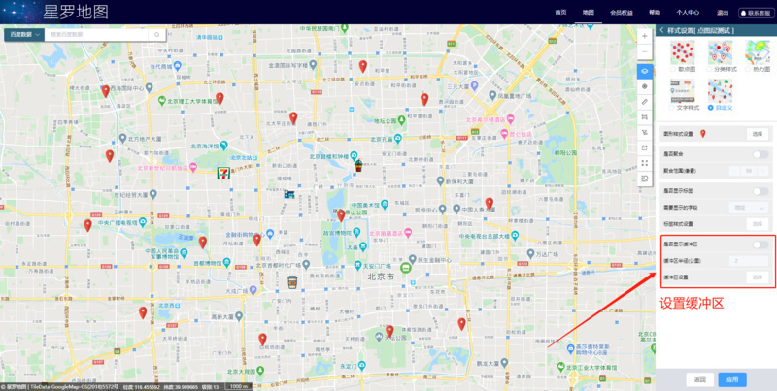The height and width of the screenshot is (391, 777).
Task: Click 退出 to log out
Action: coord(722,13)
